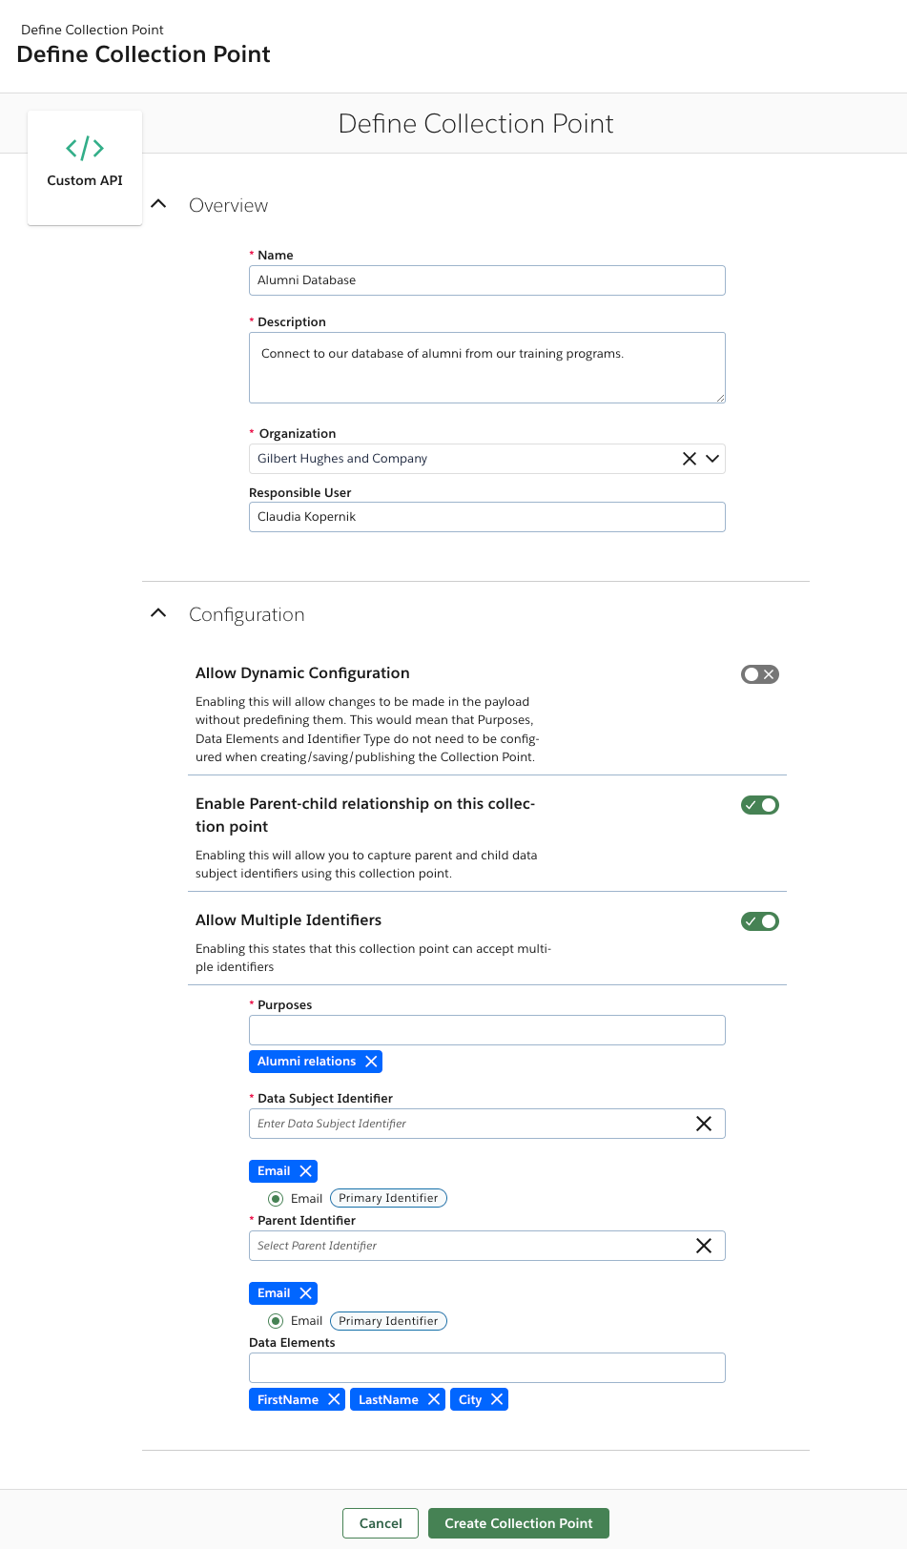
Task: Remove the Email data subject identifier chip
Action: [x=307, y=1170]
